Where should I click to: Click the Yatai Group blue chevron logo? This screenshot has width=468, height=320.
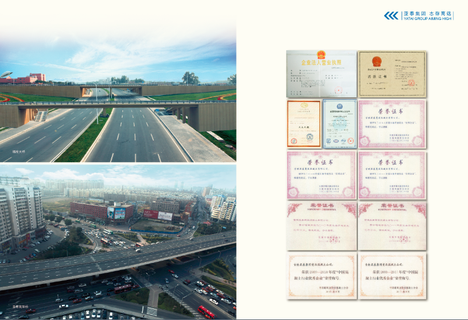tap(392, 16)
